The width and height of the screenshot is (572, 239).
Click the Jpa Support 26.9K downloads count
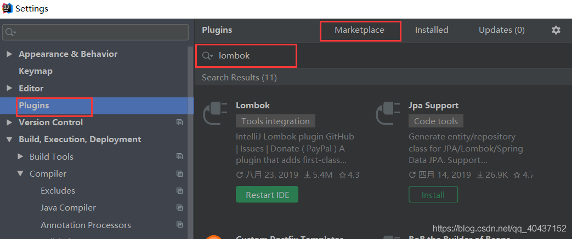pyautogui.click(x=492, y=175)
